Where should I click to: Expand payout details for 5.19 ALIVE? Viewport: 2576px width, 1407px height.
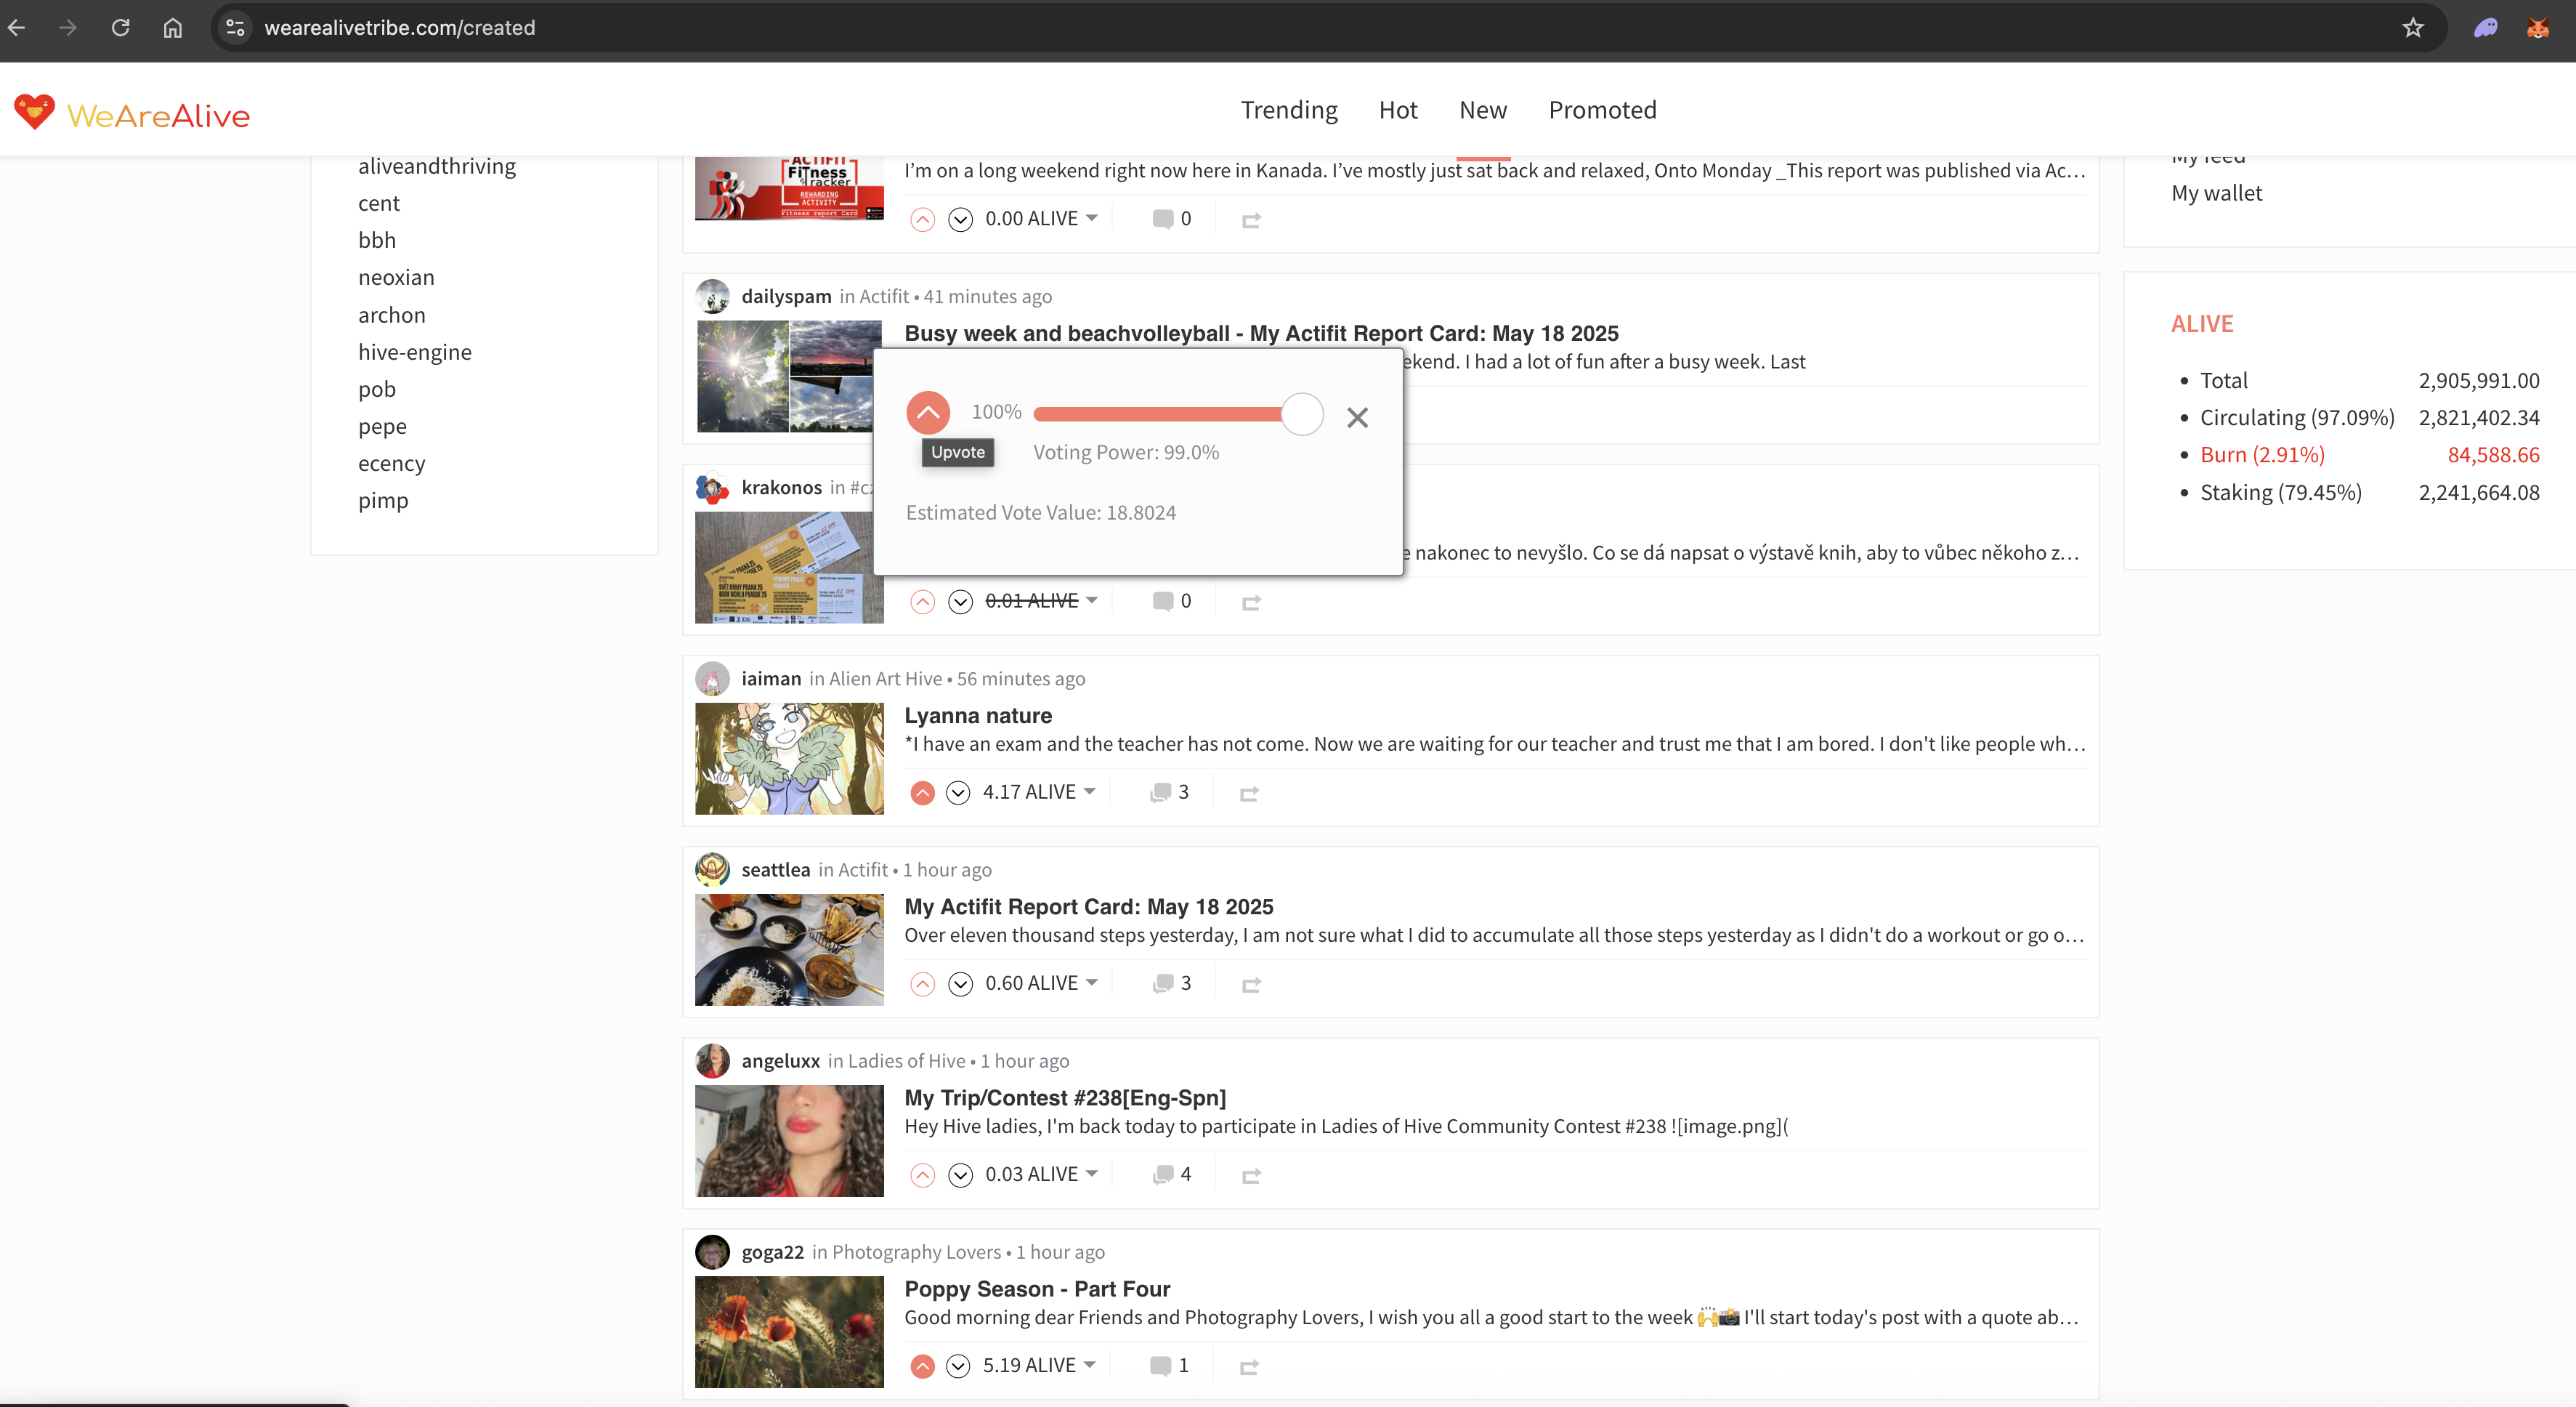pos(1089,1365)
